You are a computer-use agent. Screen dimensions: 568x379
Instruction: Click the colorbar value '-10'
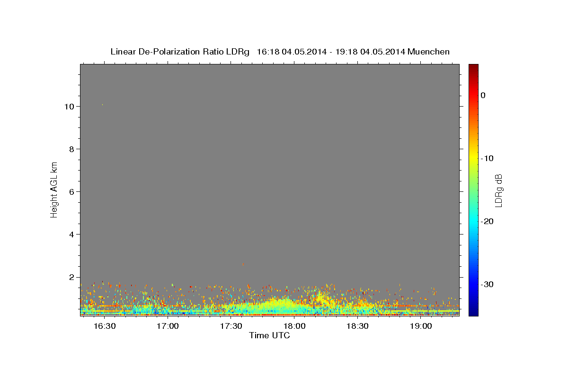[x=488, y=158]
